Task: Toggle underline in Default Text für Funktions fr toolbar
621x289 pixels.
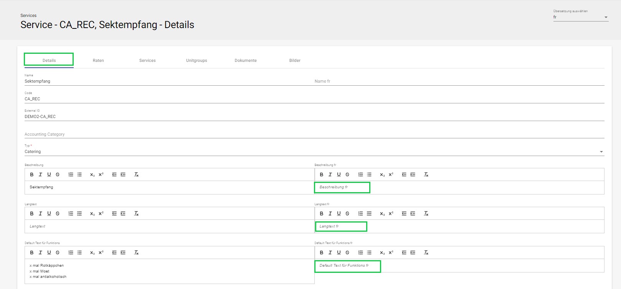Action: tap(339, 252)
